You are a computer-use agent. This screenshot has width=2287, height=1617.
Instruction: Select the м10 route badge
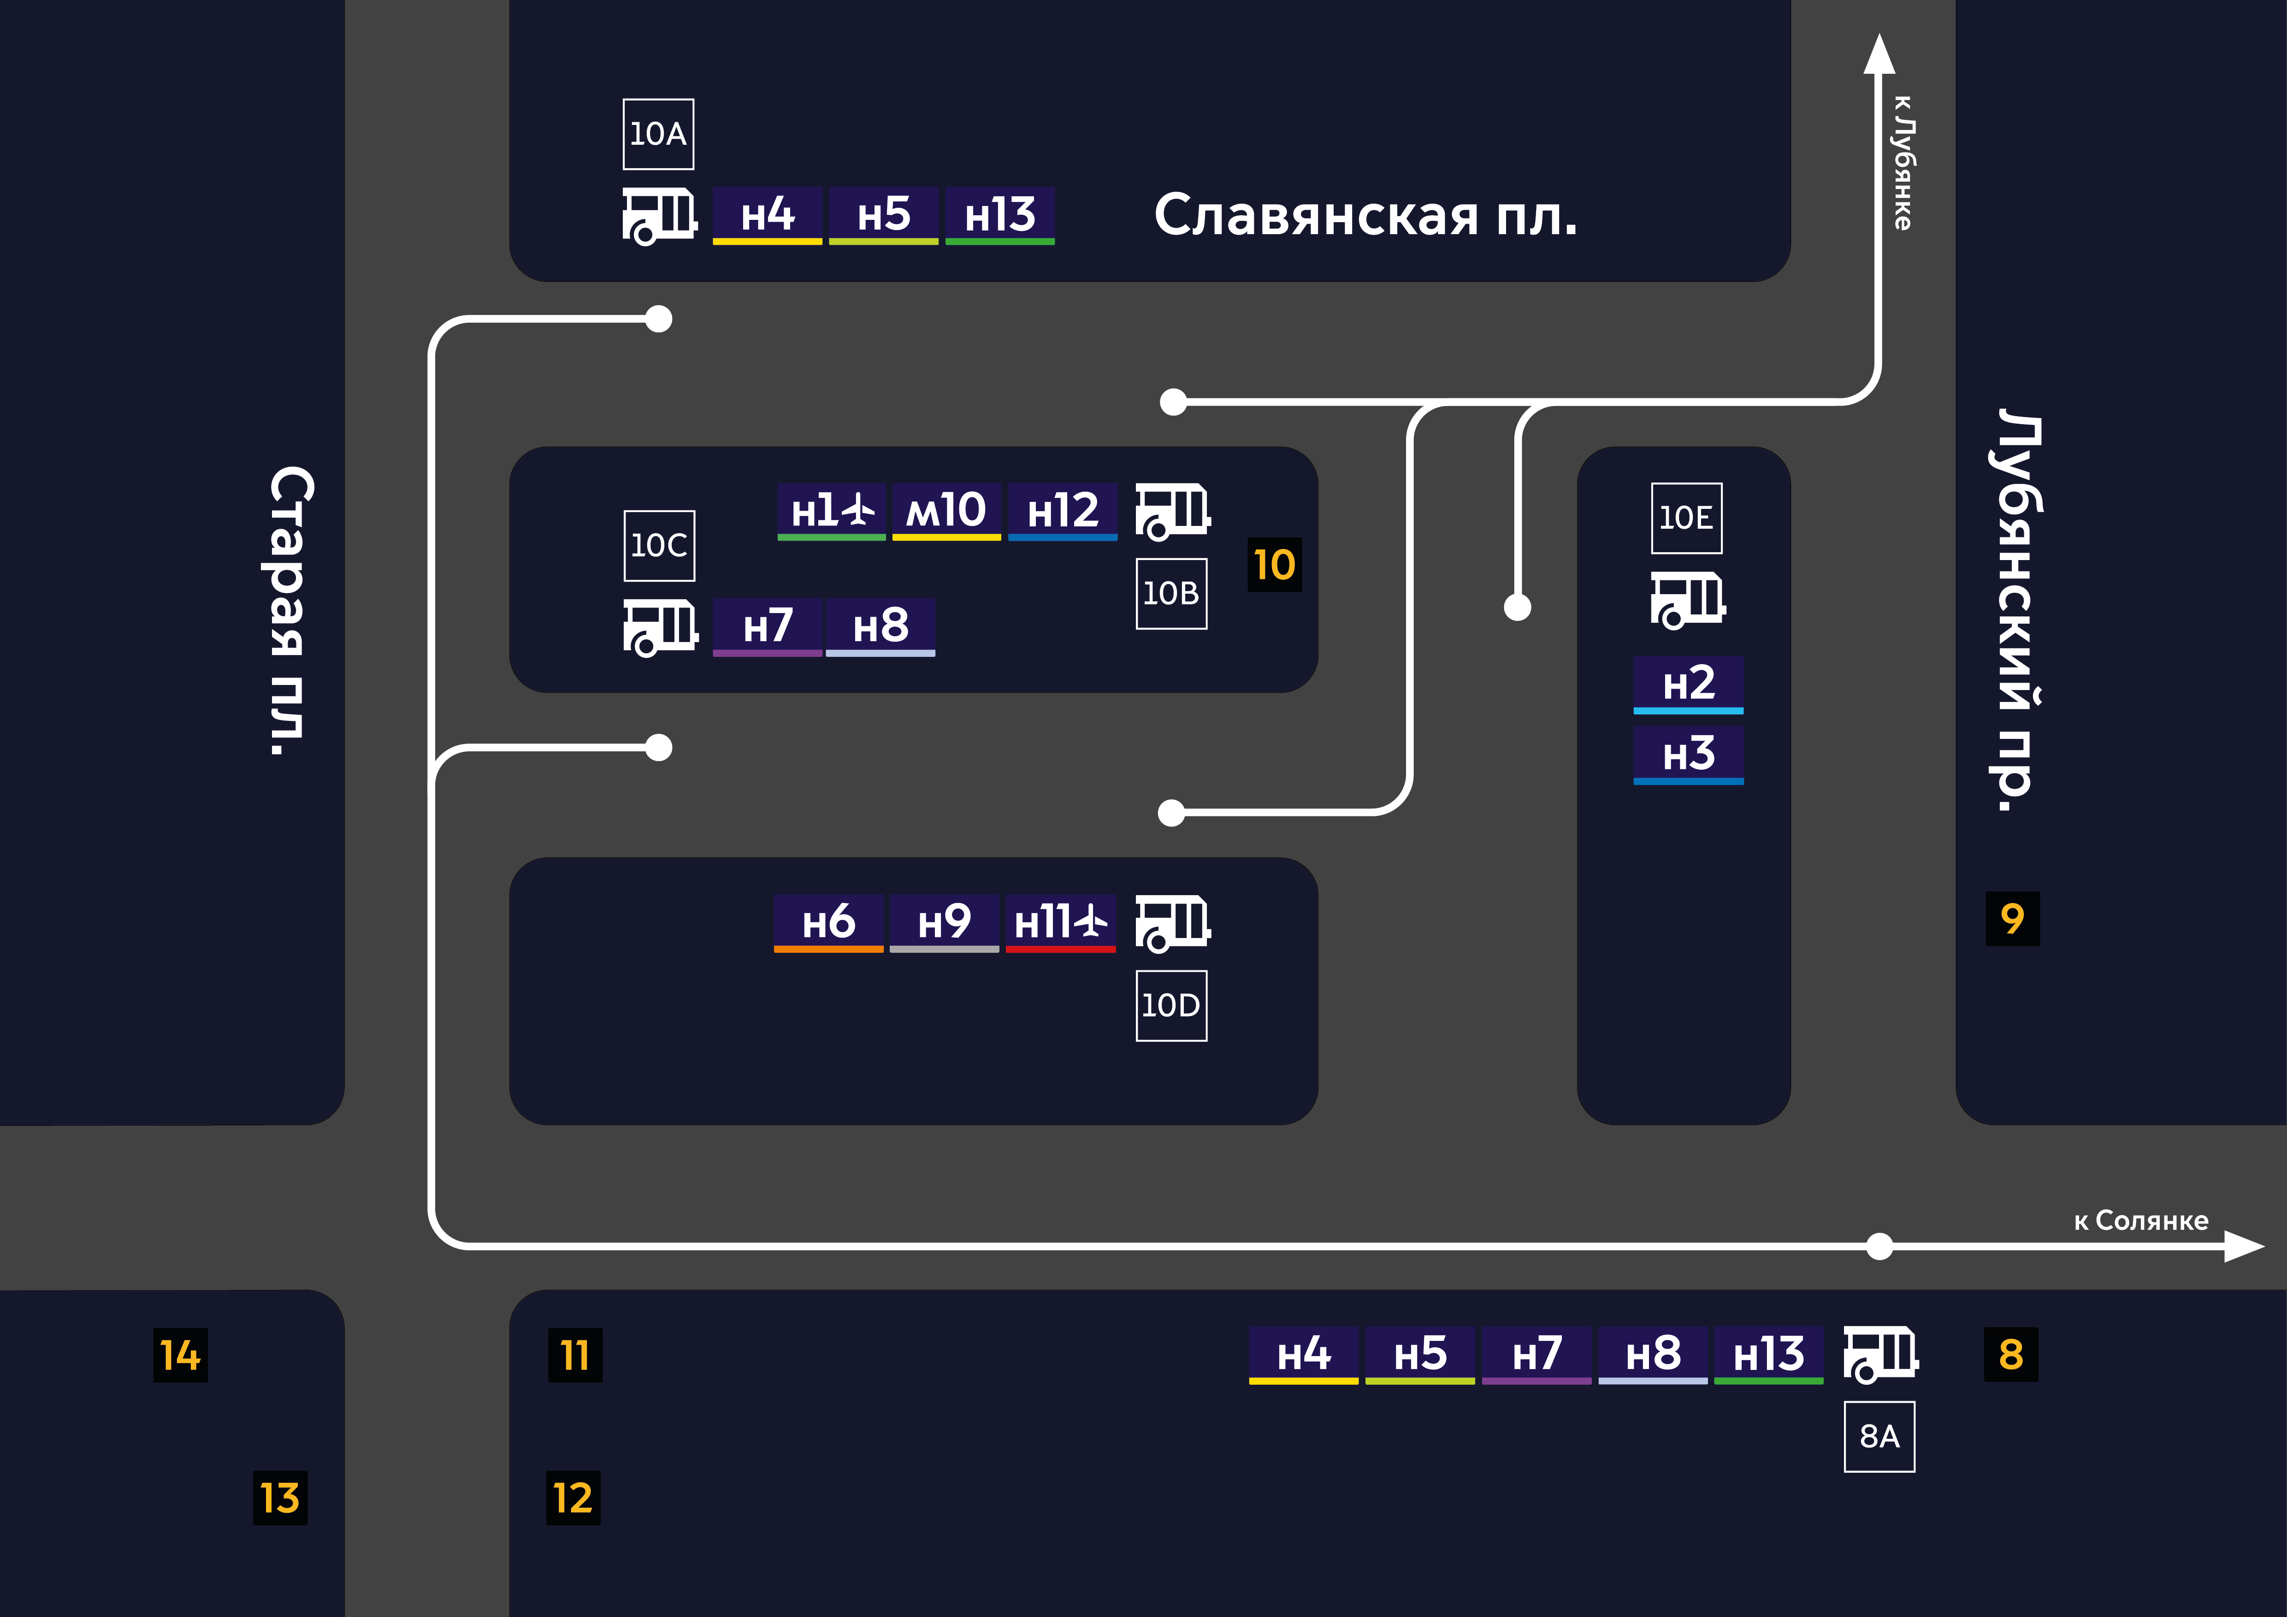[x=946, y=512]
